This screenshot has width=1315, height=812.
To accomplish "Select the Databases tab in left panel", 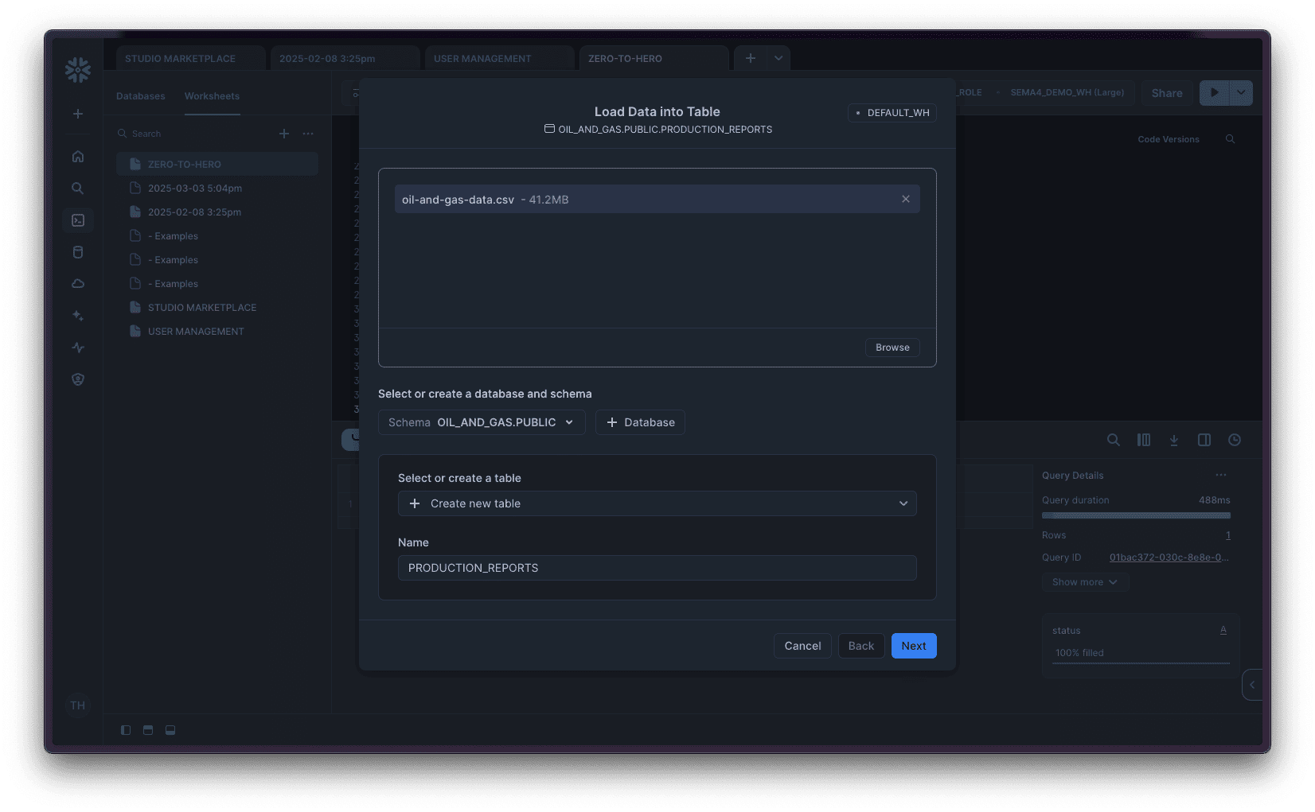I will coord(140,95).
